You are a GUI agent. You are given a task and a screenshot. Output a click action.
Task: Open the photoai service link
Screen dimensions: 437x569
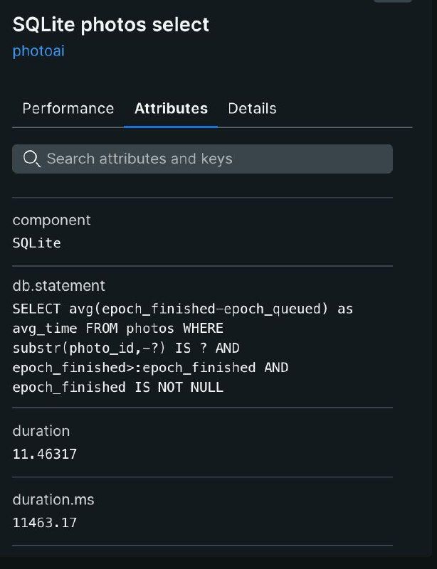click(x=38, y=51)
